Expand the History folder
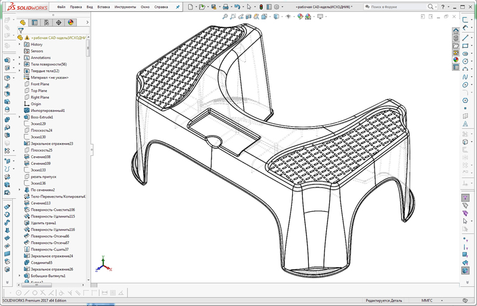Viewport: 477px width, 306px height. coord(20,45)
